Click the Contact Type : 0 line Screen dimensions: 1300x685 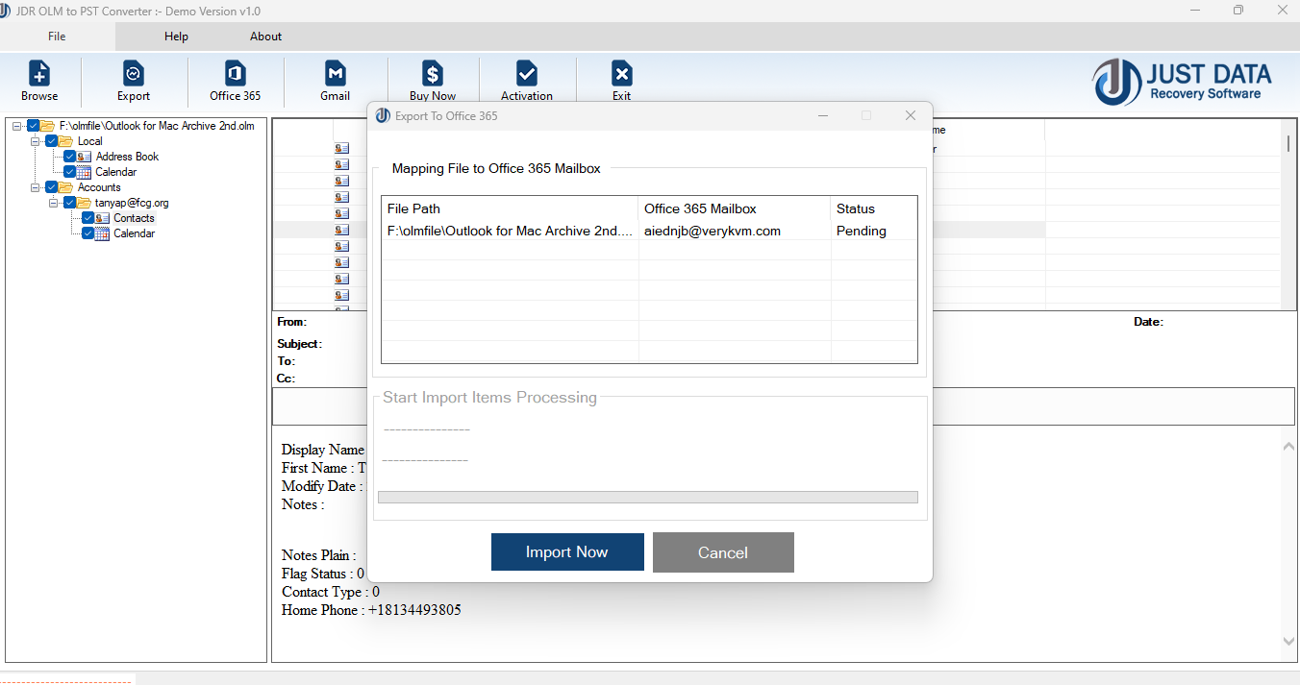coord(330,592)
